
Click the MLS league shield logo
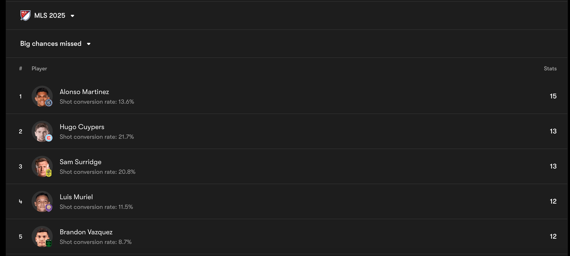(x=25, y=15)
